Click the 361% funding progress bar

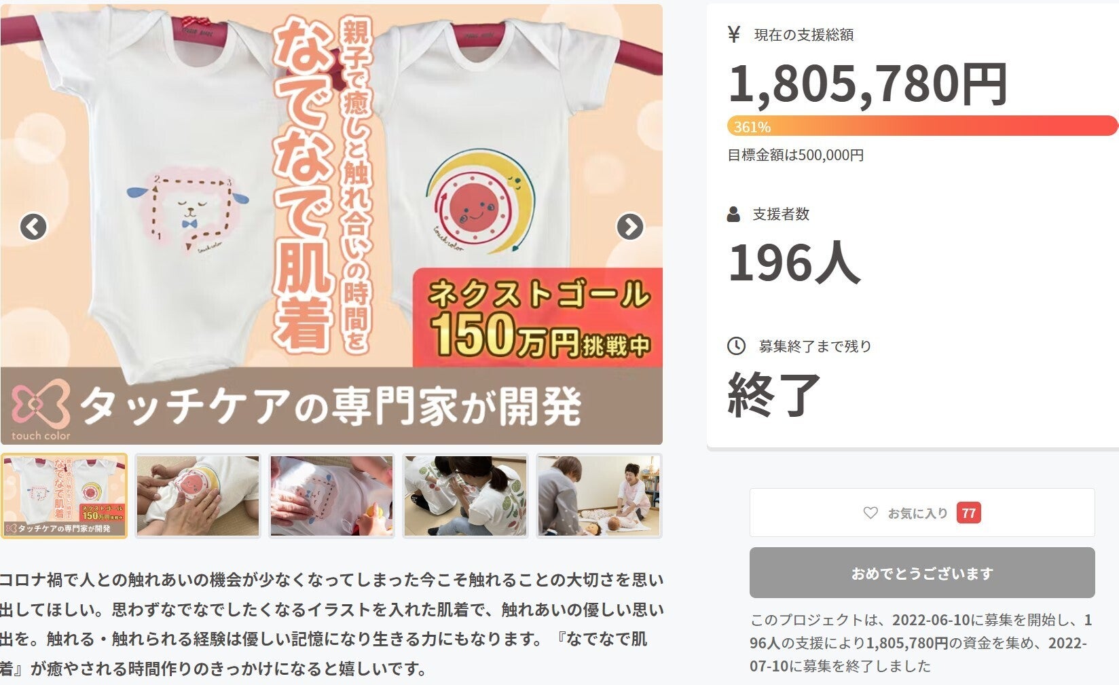tap(923, 126)
